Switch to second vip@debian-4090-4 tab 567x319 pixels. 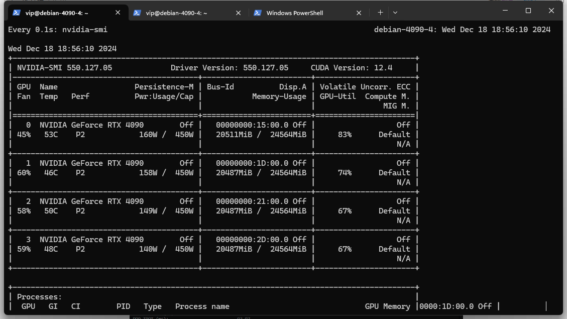(188, 13)
